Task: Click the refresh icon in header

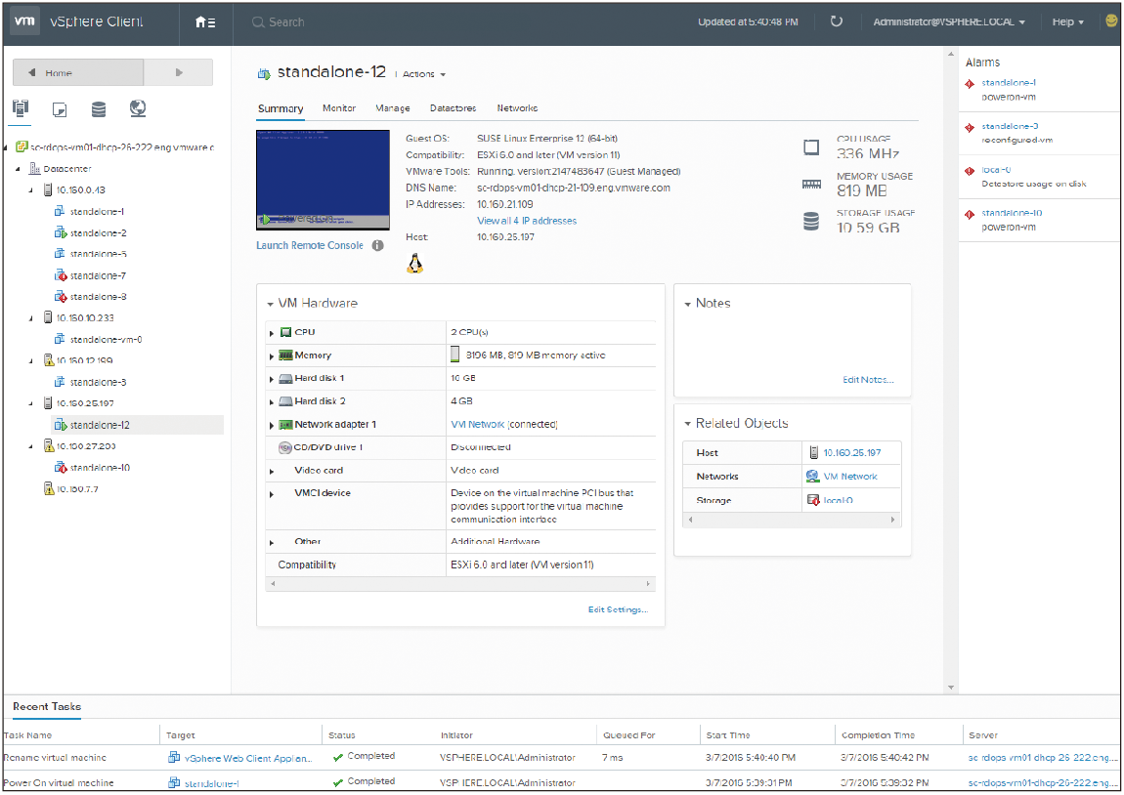Action: 836,21
